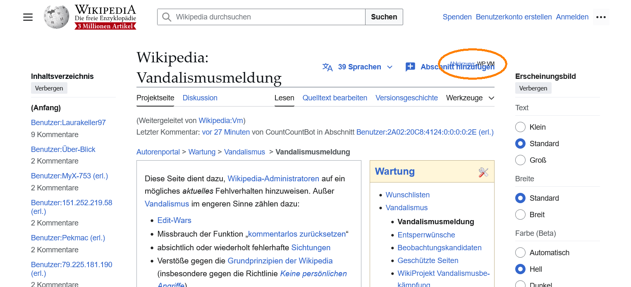Open 'kommentarlos zurücksetzen' link

tap(296, 234)
